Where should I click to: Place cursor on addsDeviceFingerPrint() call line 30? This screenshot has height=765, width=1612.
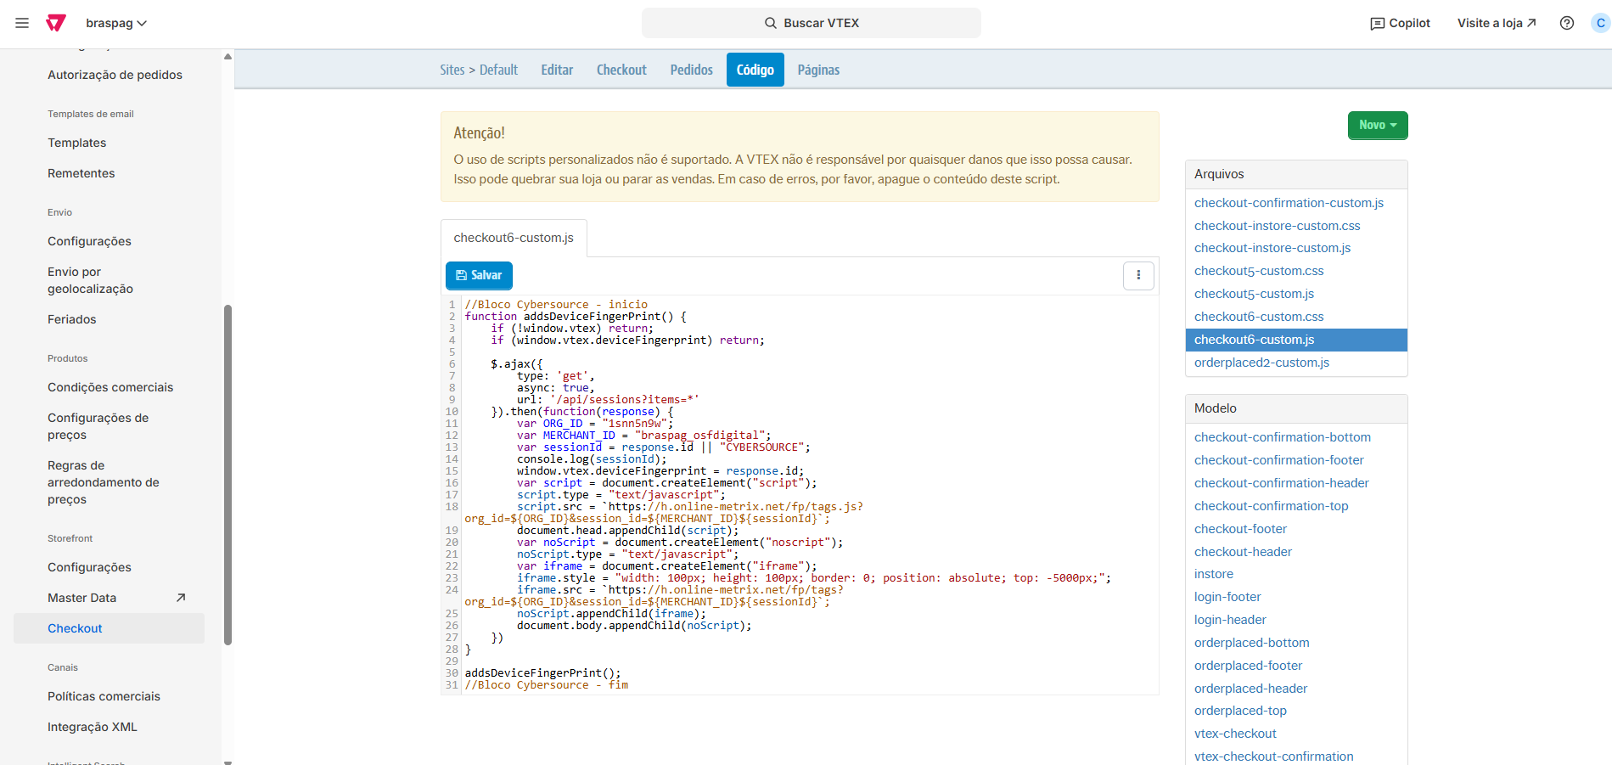pyautogui.click(x=542, y=673)
